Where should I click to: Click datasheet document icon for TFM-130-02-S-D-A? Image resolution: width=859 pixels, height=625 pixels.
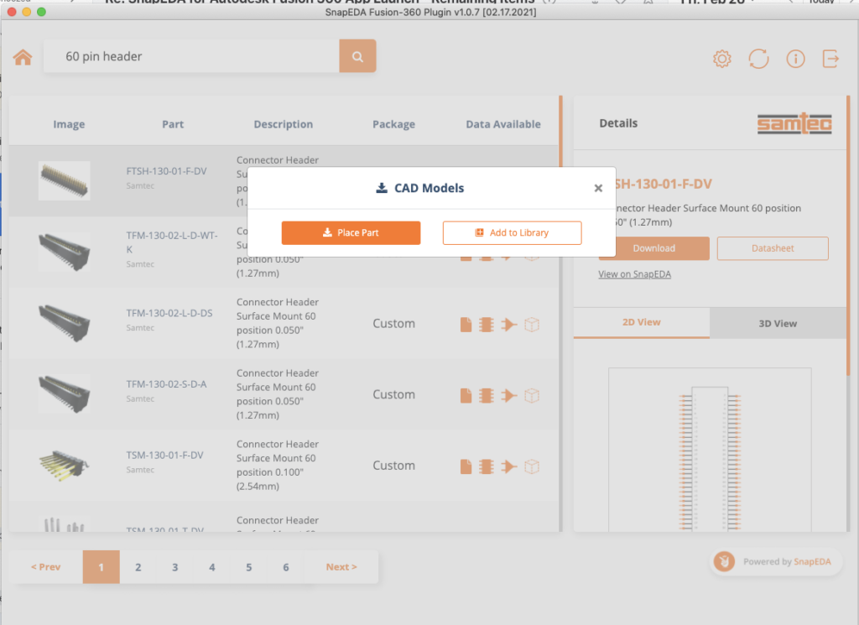[x=466, y=395]
